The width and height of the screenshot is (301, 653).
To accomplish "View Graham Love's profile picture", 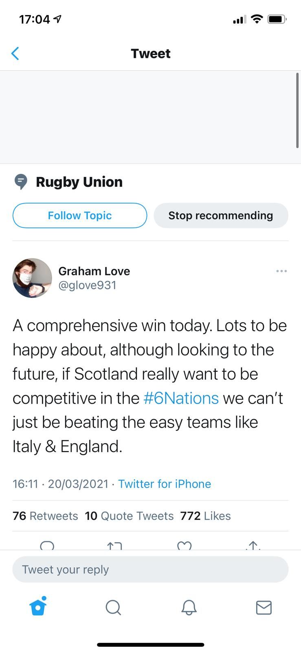I will coord(32,278).
